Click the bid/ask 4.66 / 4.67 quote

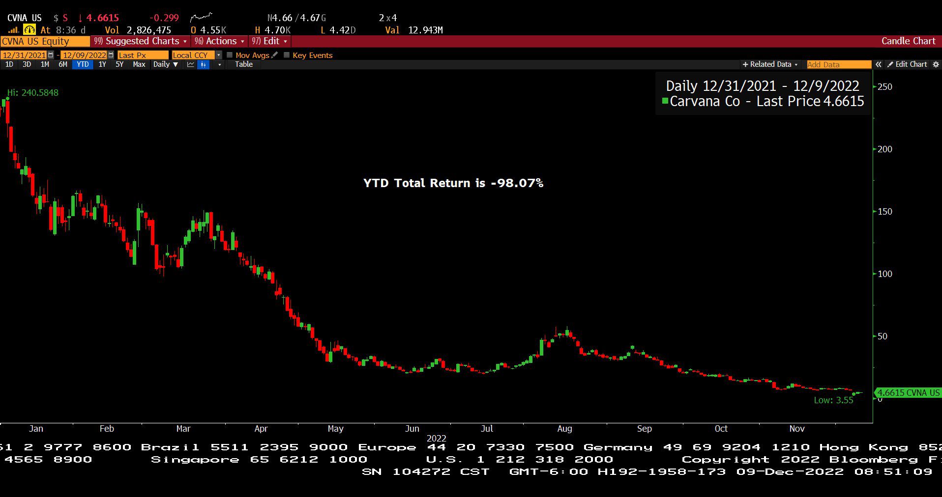click(296, 18)
